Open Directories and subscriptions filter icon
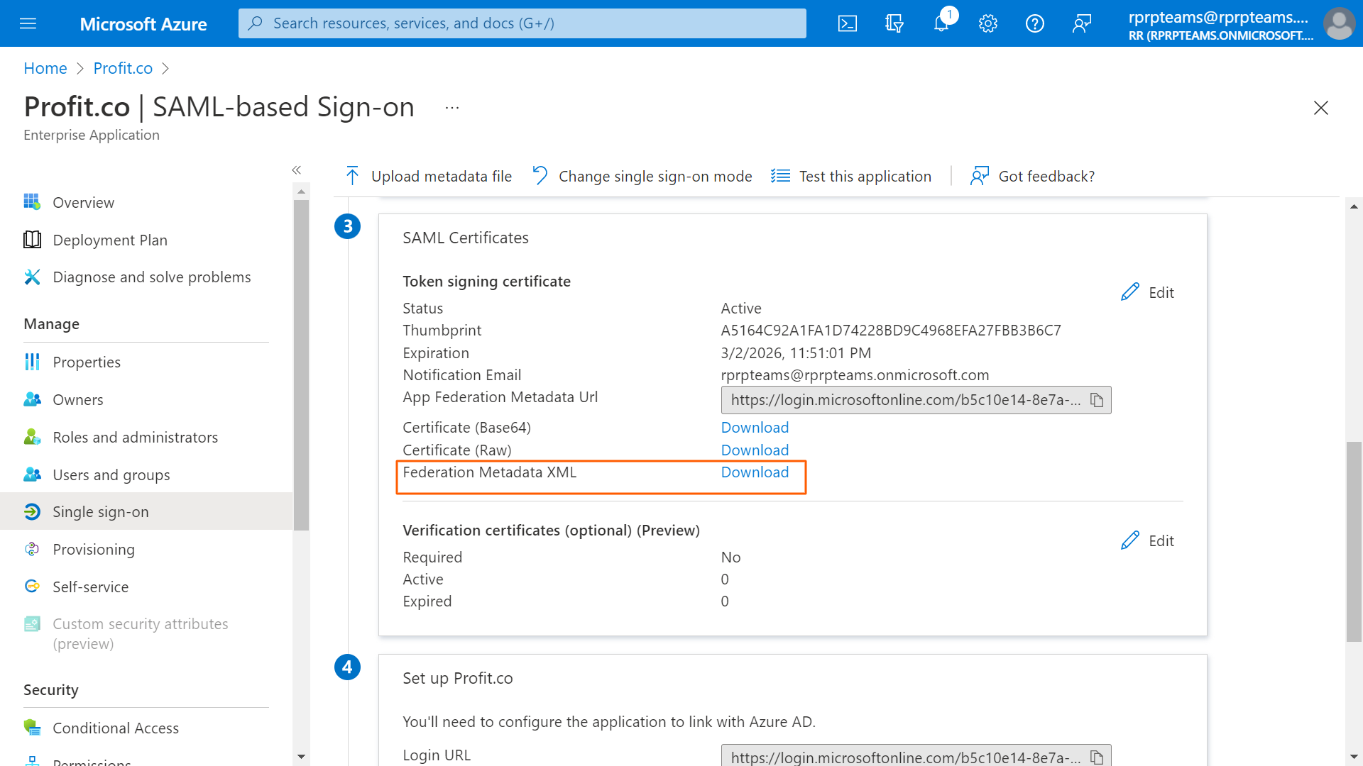The height and width of the screenshot is (766, 1363). [x=894, y=23]
